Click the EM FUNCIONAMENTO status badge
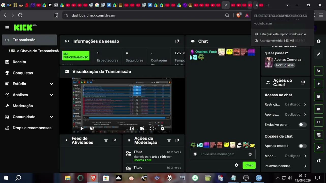The width and height of the screenshot is (326, 183). [x=76, y=55]
